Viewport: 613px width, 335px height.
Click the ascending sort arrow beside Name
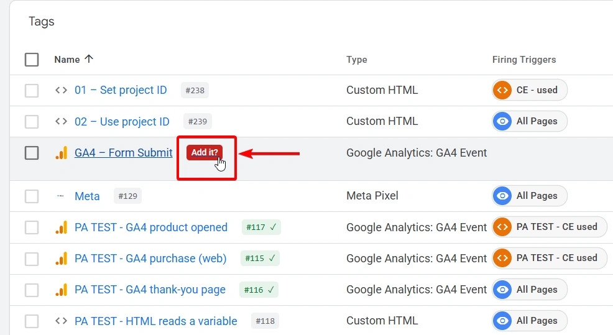[x=89, y=59]
